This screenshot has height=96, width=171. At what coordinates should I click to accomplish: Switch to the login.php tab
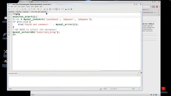click(26, 12)
